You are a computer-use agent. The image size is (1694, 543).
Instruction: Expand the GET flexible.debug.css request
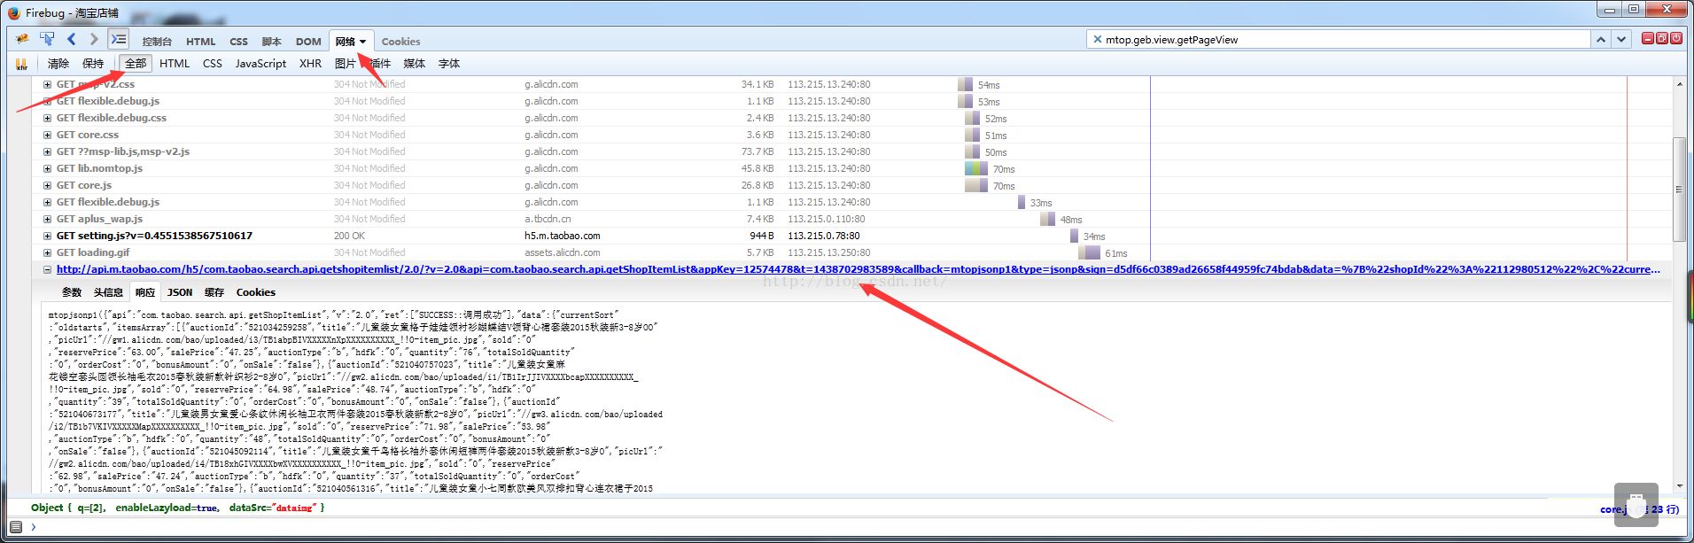tap(47, 118)
